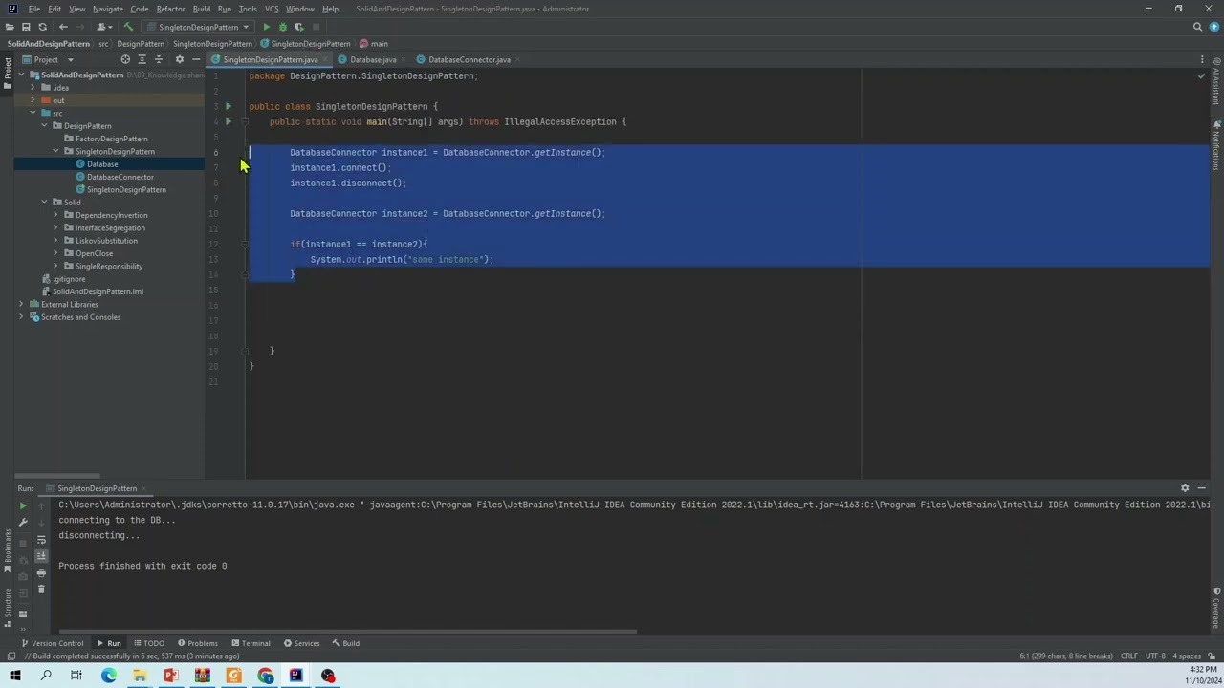The width and height of the screenshot is (1224, 688).
Task: Switch to the DatabaseConnector.java editor tab
Action: (x=469, y=59)
